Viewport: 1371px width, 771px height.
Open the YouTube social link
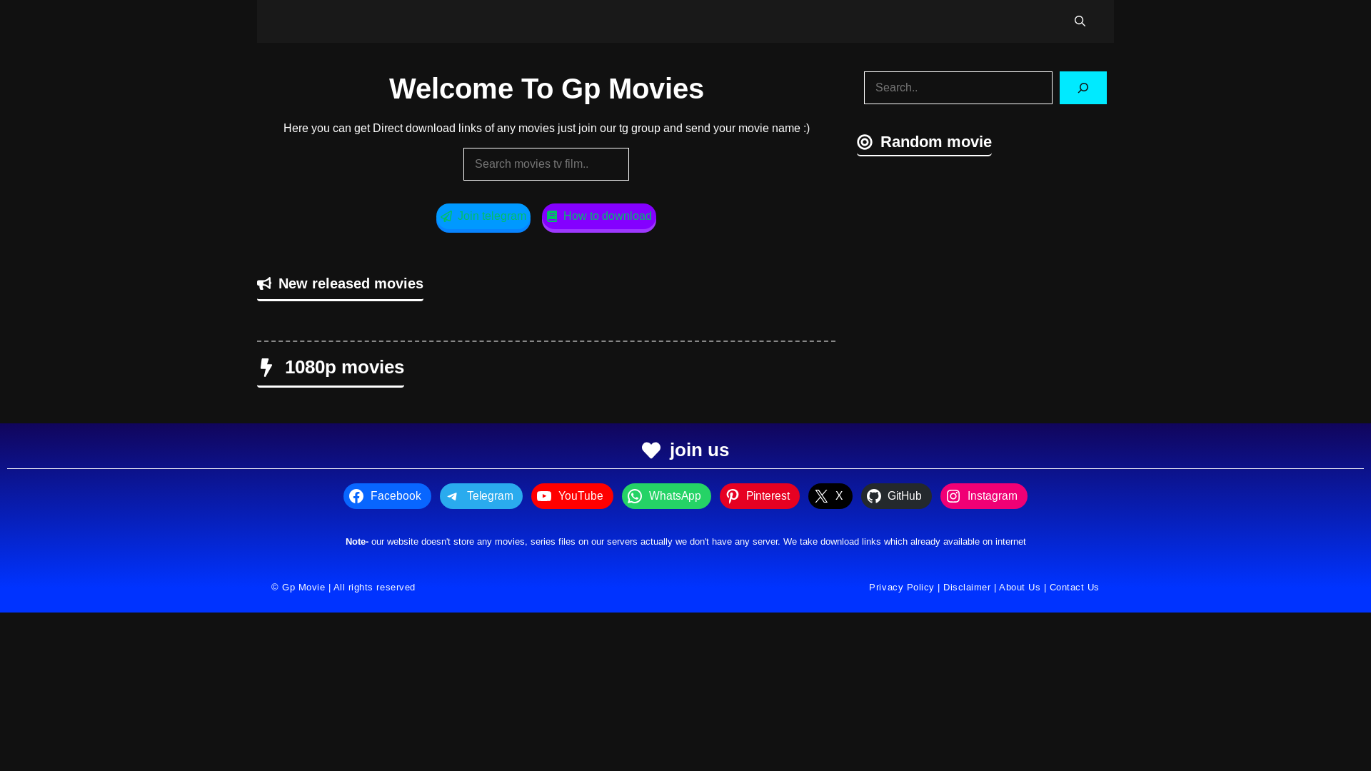coord(572,496)
